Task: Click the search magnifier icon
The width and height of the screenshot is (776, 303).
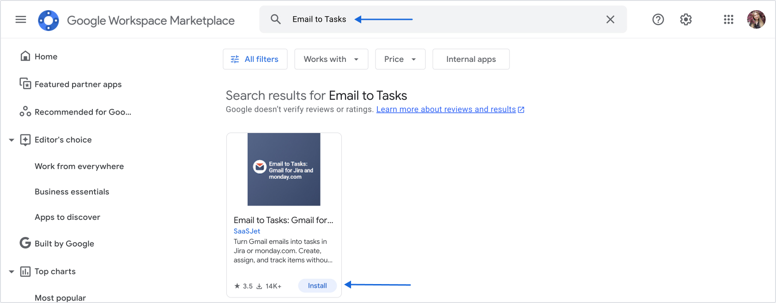Action: point(276,19)
